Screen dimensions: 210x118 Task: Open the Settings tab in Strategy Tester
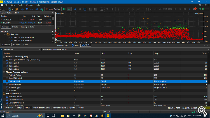[19, 108]
